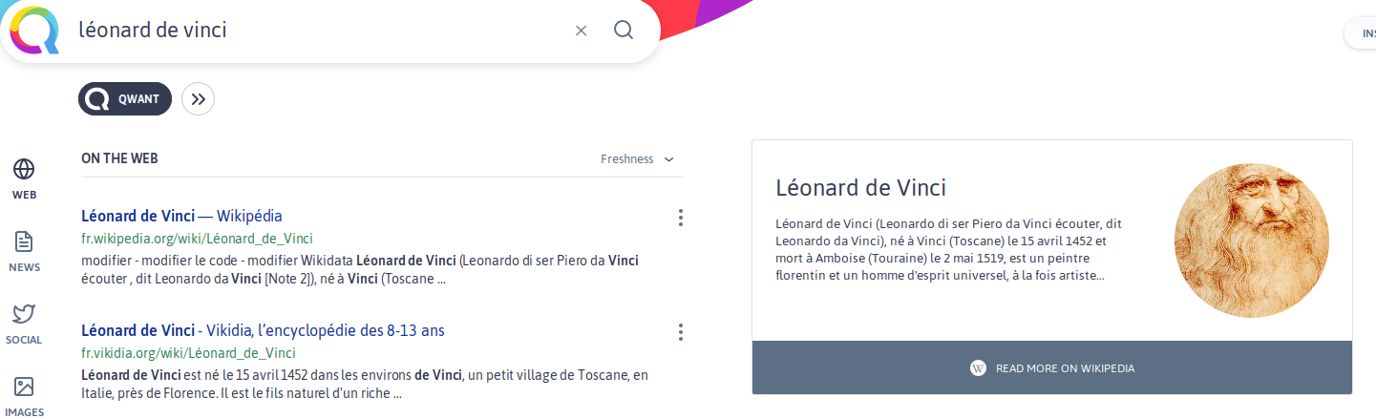
Task: Click the magnifying glass search icon
Action: (624, 31)
